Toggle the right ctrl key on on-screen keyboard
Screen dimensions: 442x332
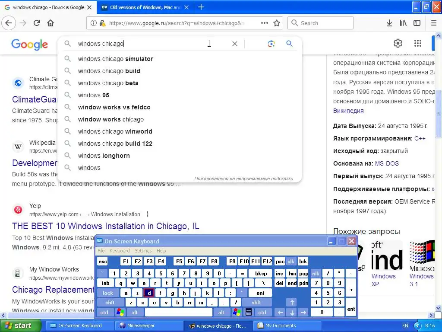[x=262, y=312]
